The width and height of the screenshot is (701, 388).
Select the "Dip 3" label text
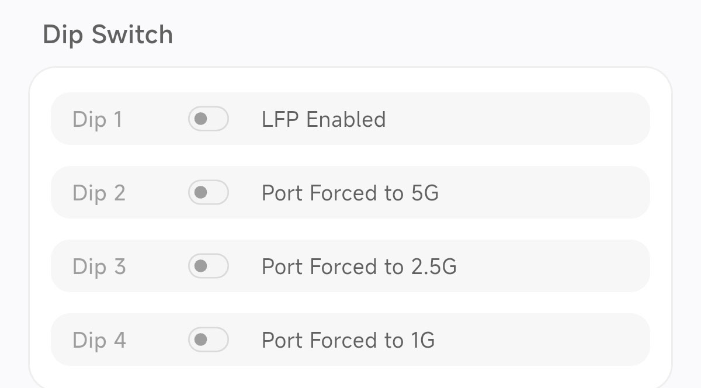click(x=99, y=266)
